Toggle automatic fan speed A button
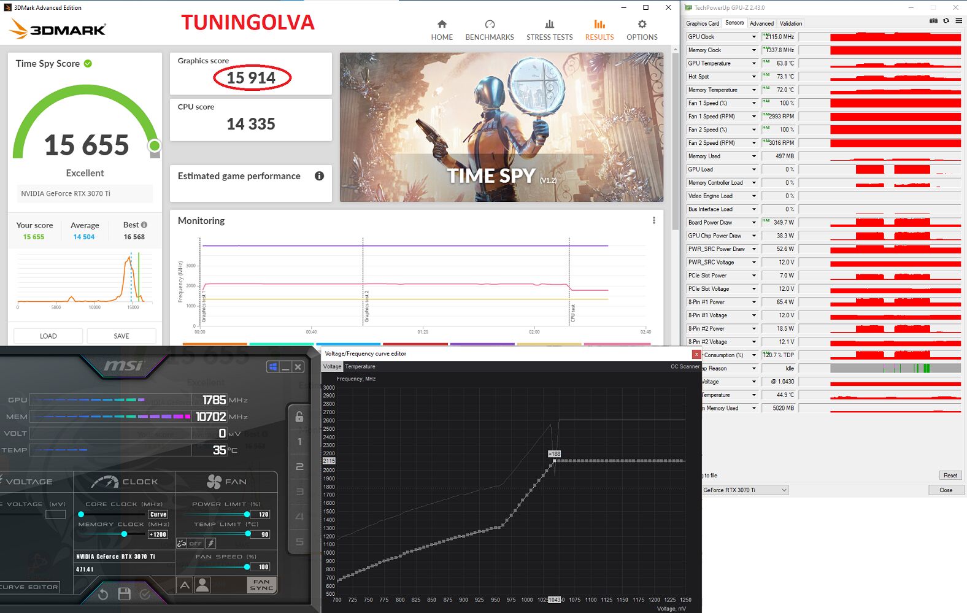This screenshot has height=613, width=967. click(185, 585)
